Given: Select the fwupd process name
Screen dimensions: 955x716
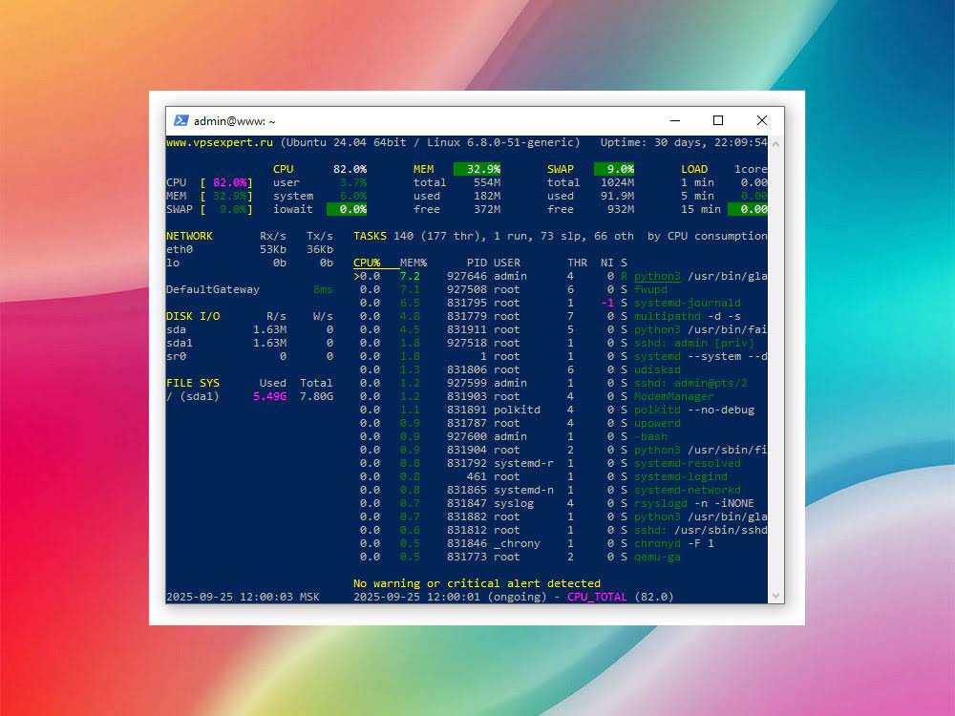Looking at the screenshot, I should coord(650,290).
